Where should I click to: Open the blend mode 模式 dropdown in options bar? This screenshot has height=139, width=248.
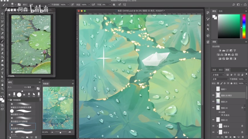[x=39, y=5]
